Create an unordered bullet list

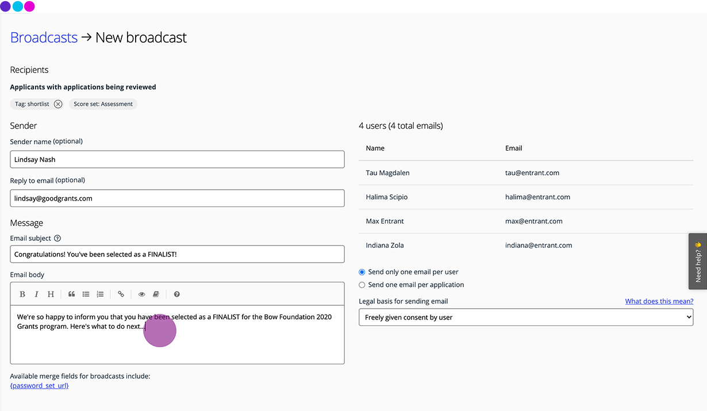tap(86, 294)
